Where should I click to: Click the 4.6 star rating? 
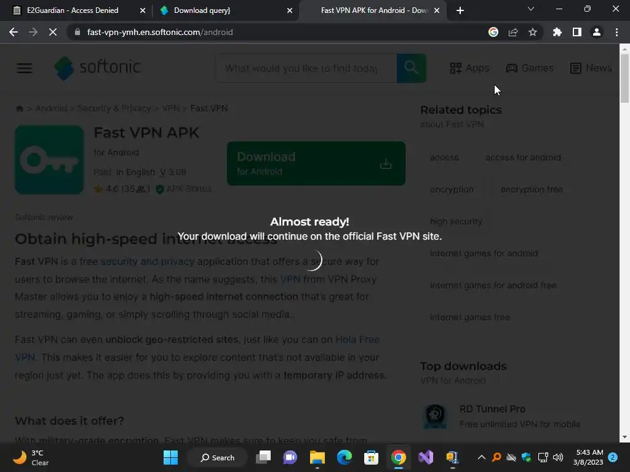point(121,189)
